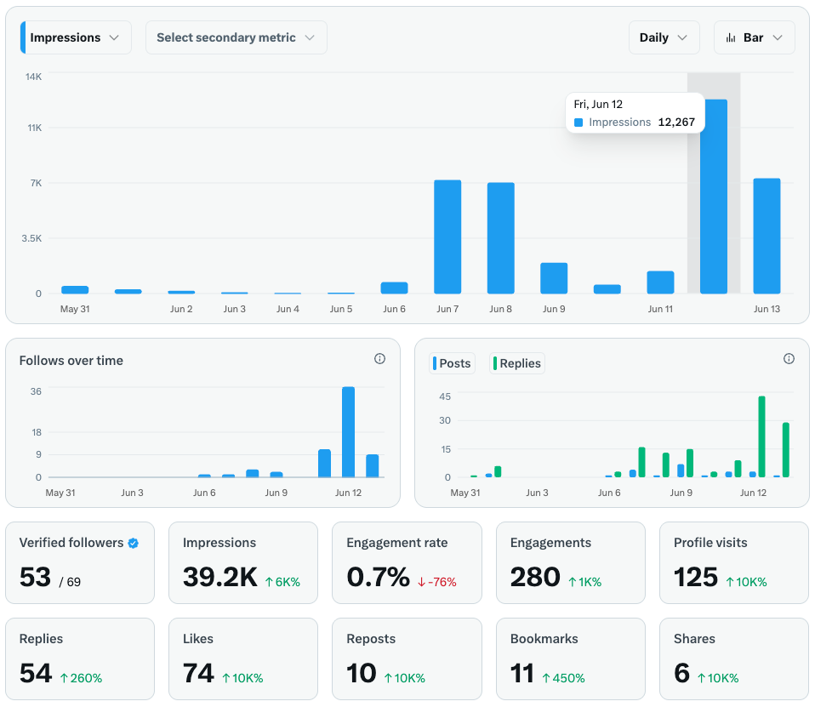Viewport: 815px width, 707px height.
Task: Open the Select secondary metric dropdown
Action: [236, 37]
